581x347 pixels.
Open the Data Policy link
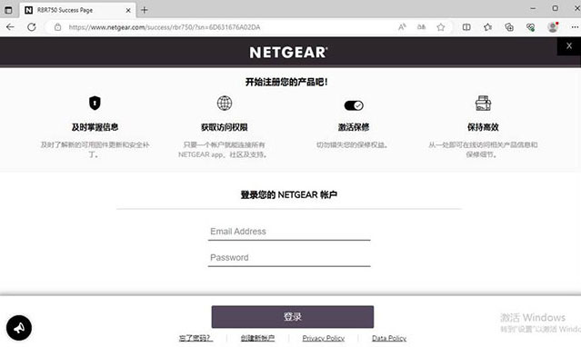[x=389, y=338]
